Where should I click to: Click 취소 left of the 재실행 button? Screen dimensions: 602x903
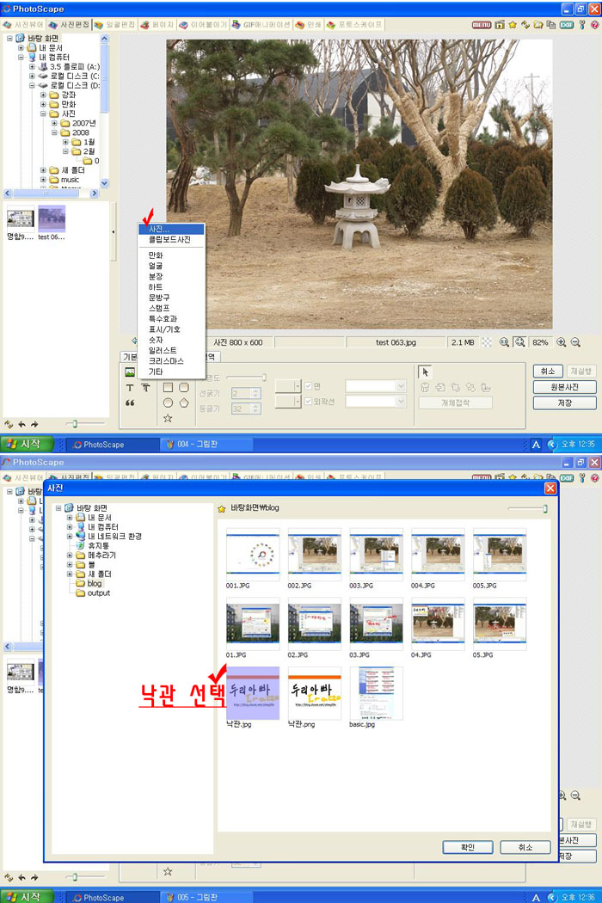[x=548, y=372]
